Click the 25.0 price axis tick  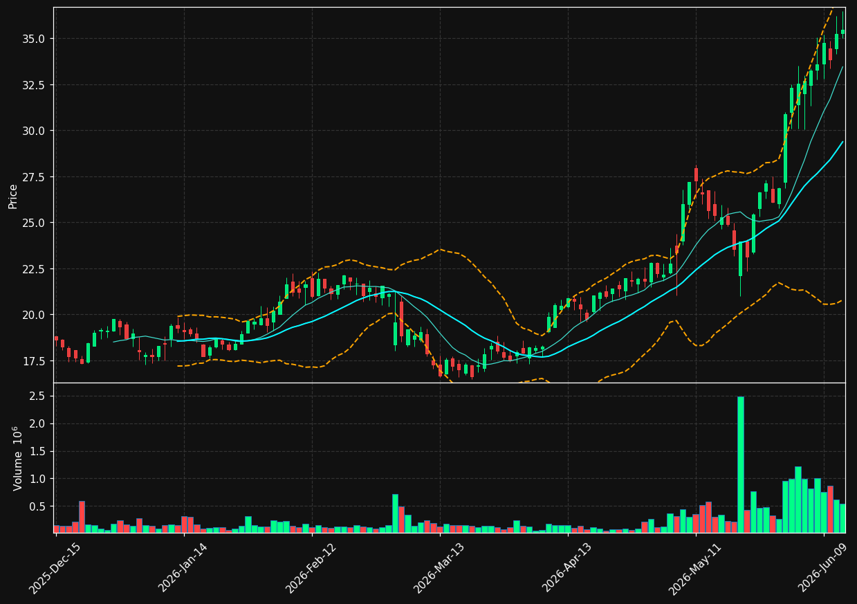point(35,223)
